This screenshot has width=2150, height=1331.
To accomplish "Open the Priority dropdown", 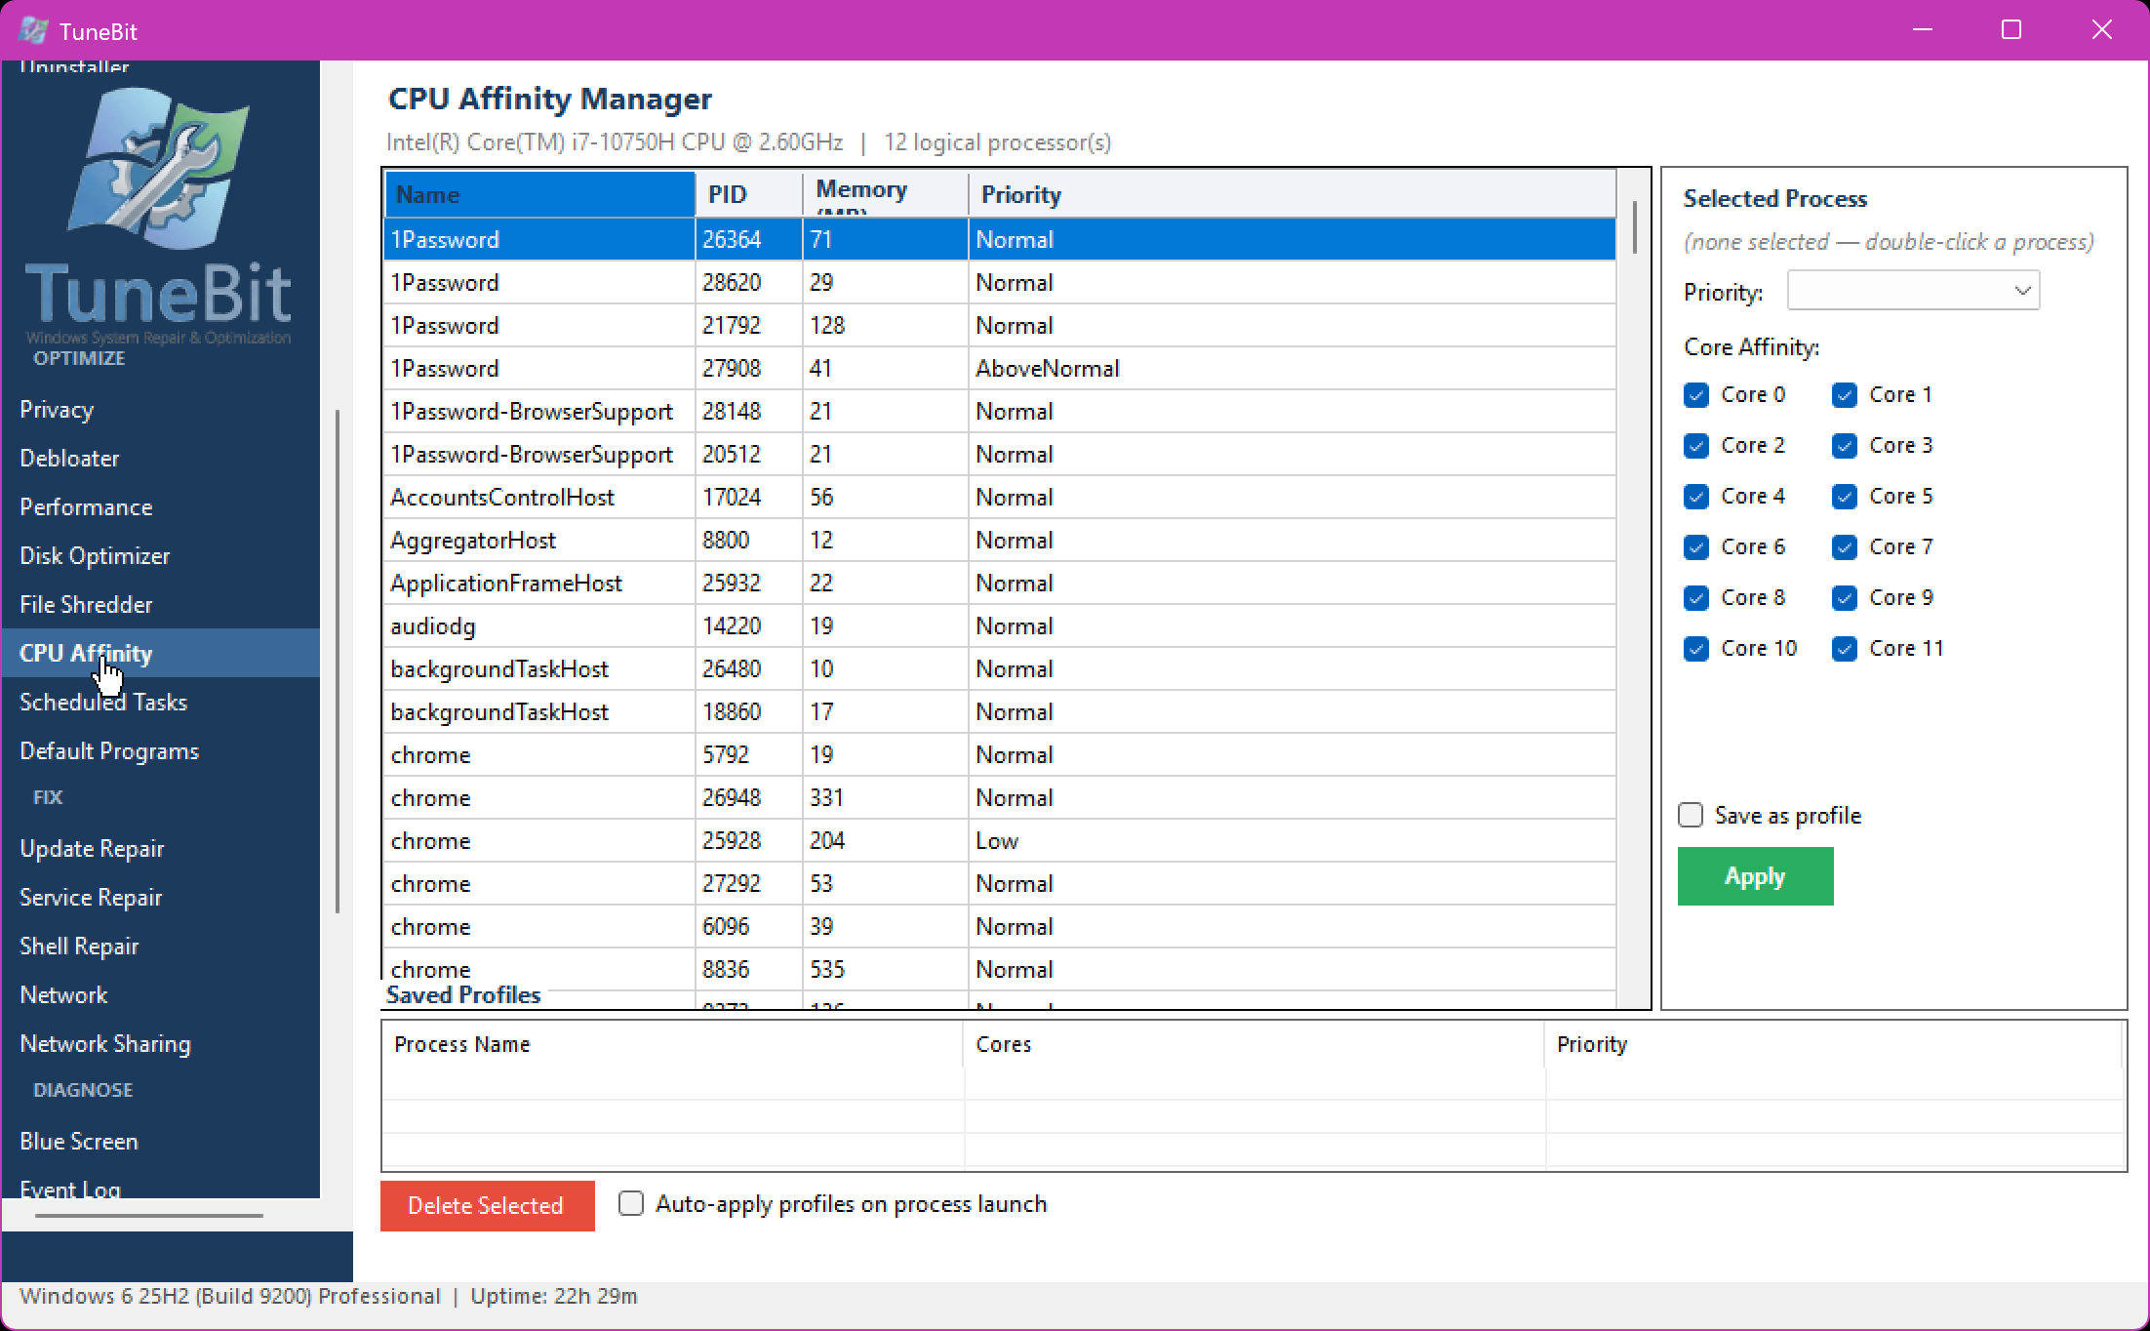I will 1913,291.
